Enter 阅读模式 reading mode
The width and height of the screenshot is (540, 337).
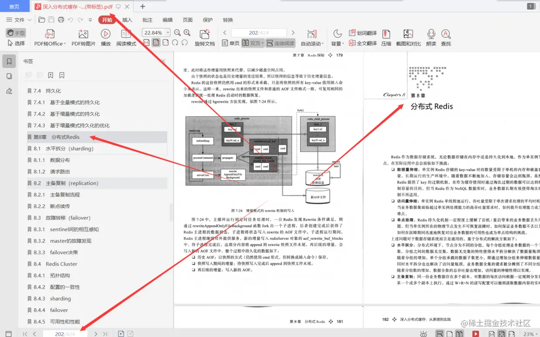[x=126, y=38]
